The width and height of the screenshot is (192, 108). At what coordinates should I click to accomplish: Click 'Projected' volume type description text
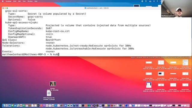(x=98, y=25)
